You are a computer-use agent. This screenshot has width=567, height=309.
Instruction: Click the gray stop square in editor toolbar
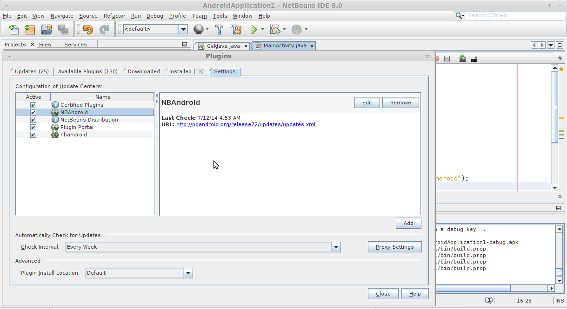coord(447,58)
